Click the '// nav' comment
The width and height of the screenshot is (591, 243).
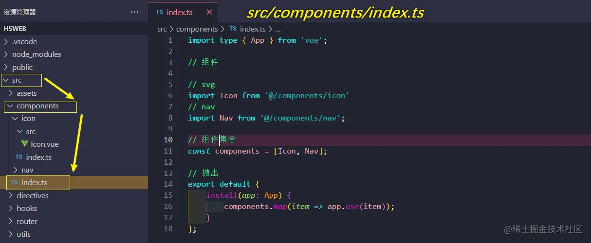(x=202, y=107)
